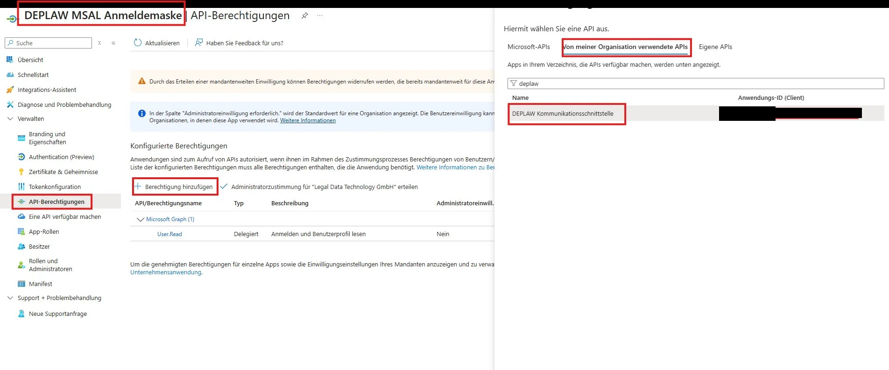Click the feedback person icon
This screenshot has height=370, width=889.
pos(199,42)
